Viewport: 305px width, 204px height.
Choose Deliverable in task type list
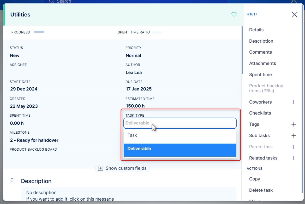tap(180, 149)
